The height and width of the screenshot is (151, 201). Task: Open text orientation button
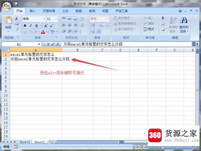77,31
